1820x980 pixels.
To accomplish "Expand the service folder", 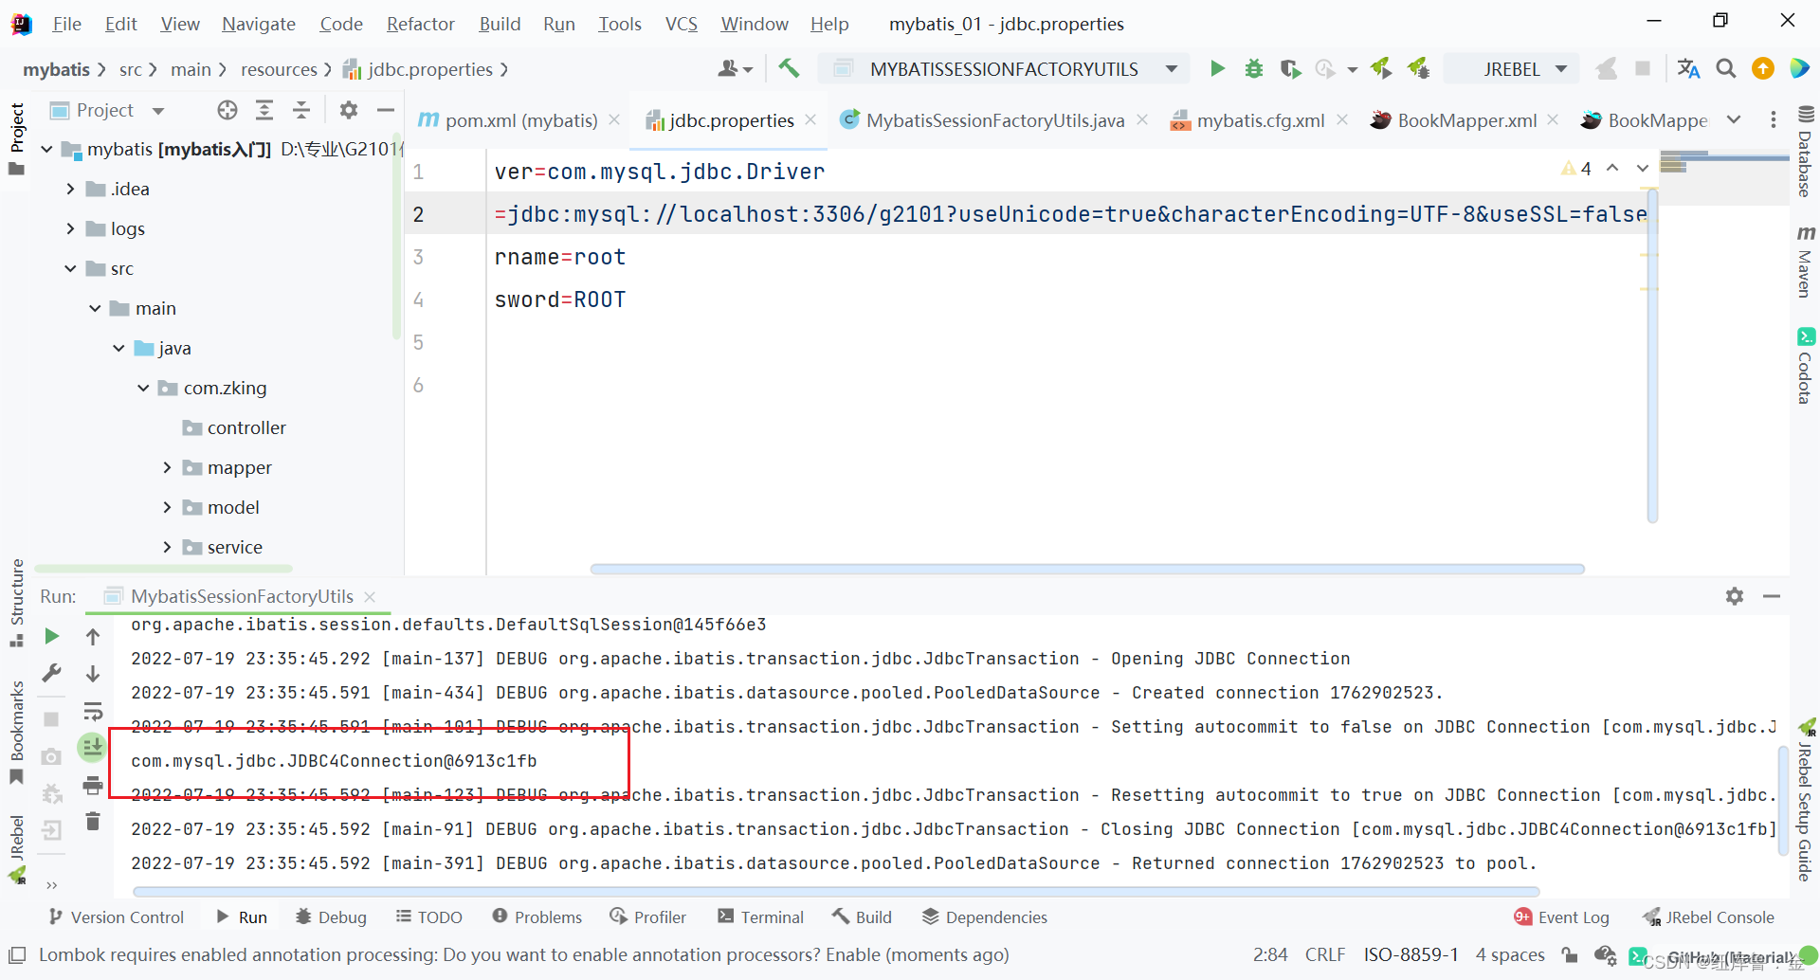I will [x=167, y=547].
